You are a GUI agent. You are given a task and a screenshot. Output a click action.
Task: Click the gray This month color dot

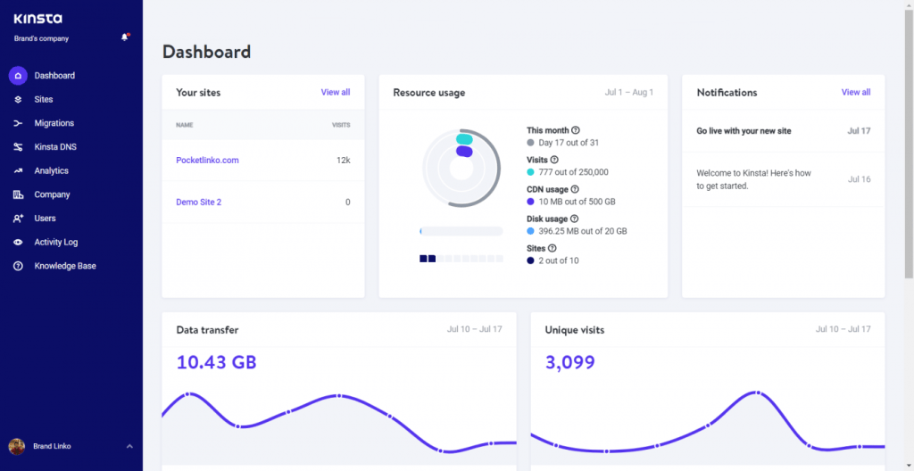(x=530, y=143)
